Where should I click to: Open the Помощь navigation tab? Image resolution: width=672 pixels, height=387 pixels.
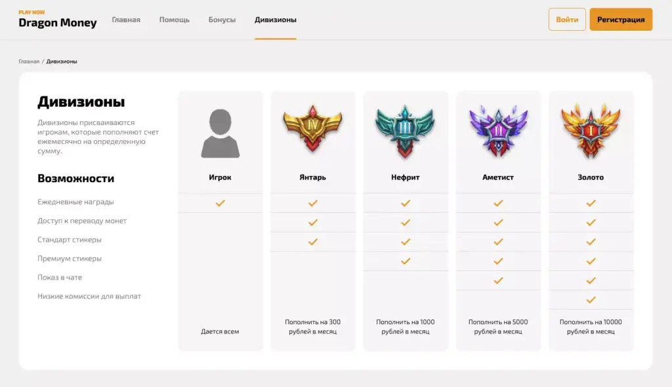pos(175,20)
